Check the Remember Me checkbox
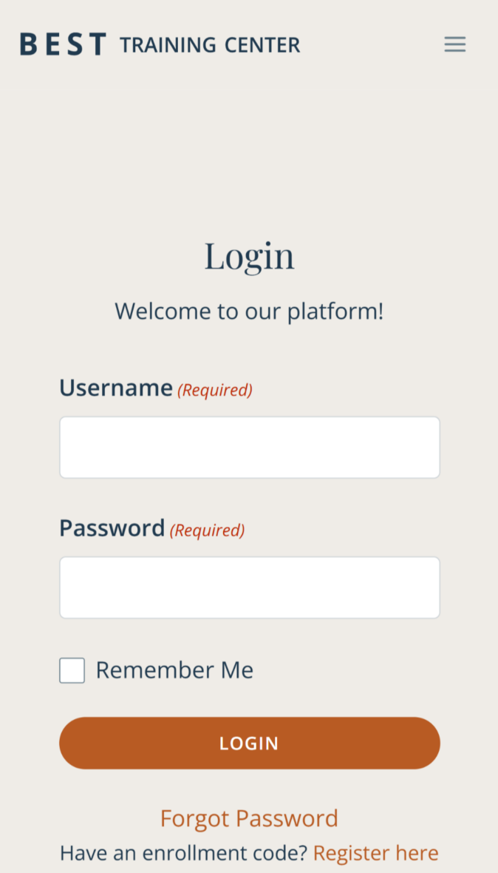The height and width of the screenshot is (873, 498). 72,670
